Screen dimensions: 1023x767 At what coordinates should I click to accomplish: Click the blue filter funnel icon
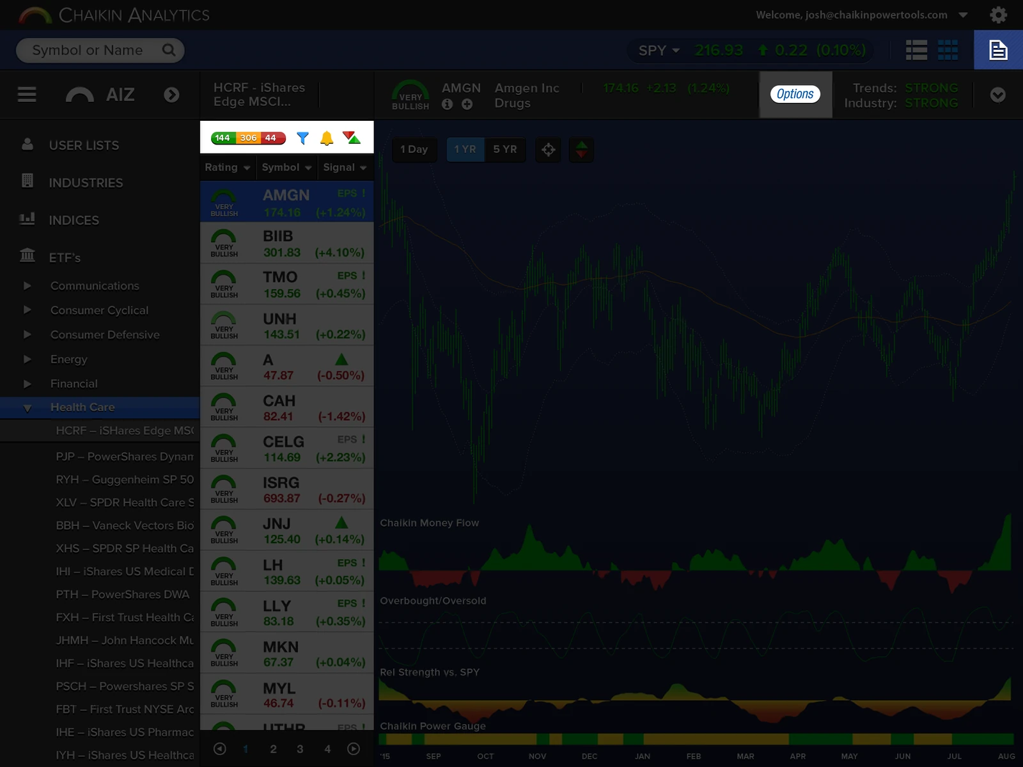[303, 138]
